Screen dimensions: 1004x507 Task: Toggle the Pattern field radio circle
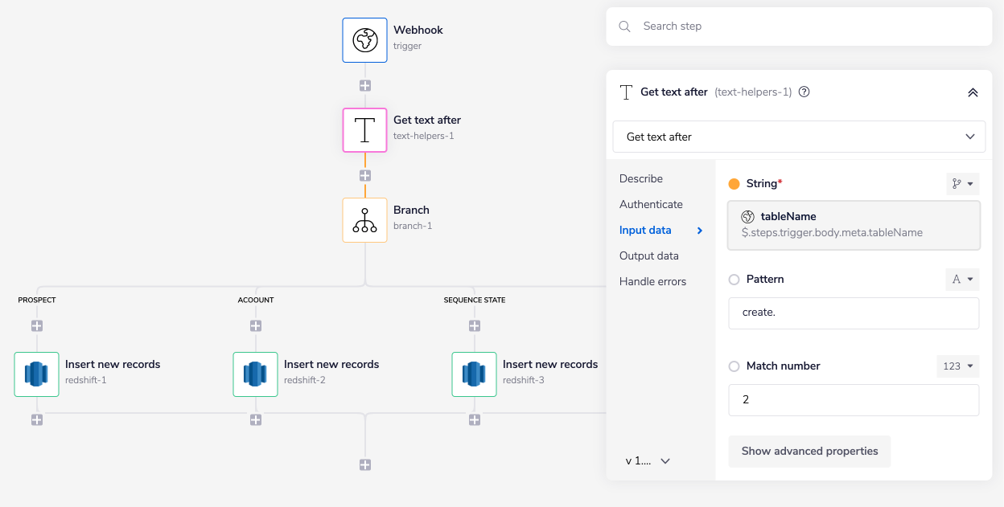734,280
